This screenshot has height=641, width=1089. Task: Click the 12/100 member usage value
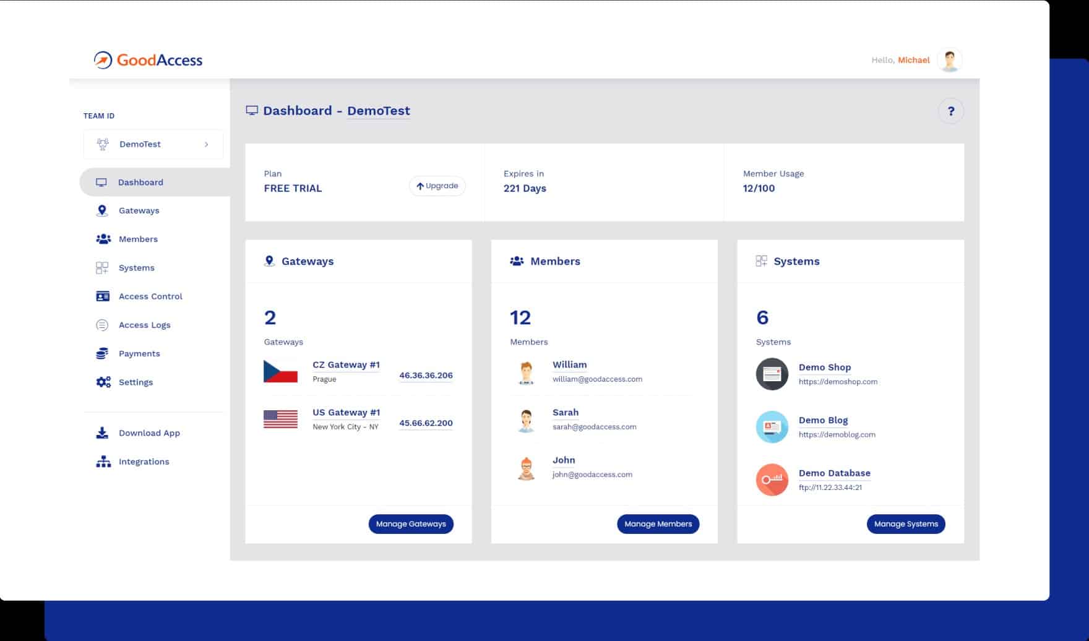click(x=759, y=189)
